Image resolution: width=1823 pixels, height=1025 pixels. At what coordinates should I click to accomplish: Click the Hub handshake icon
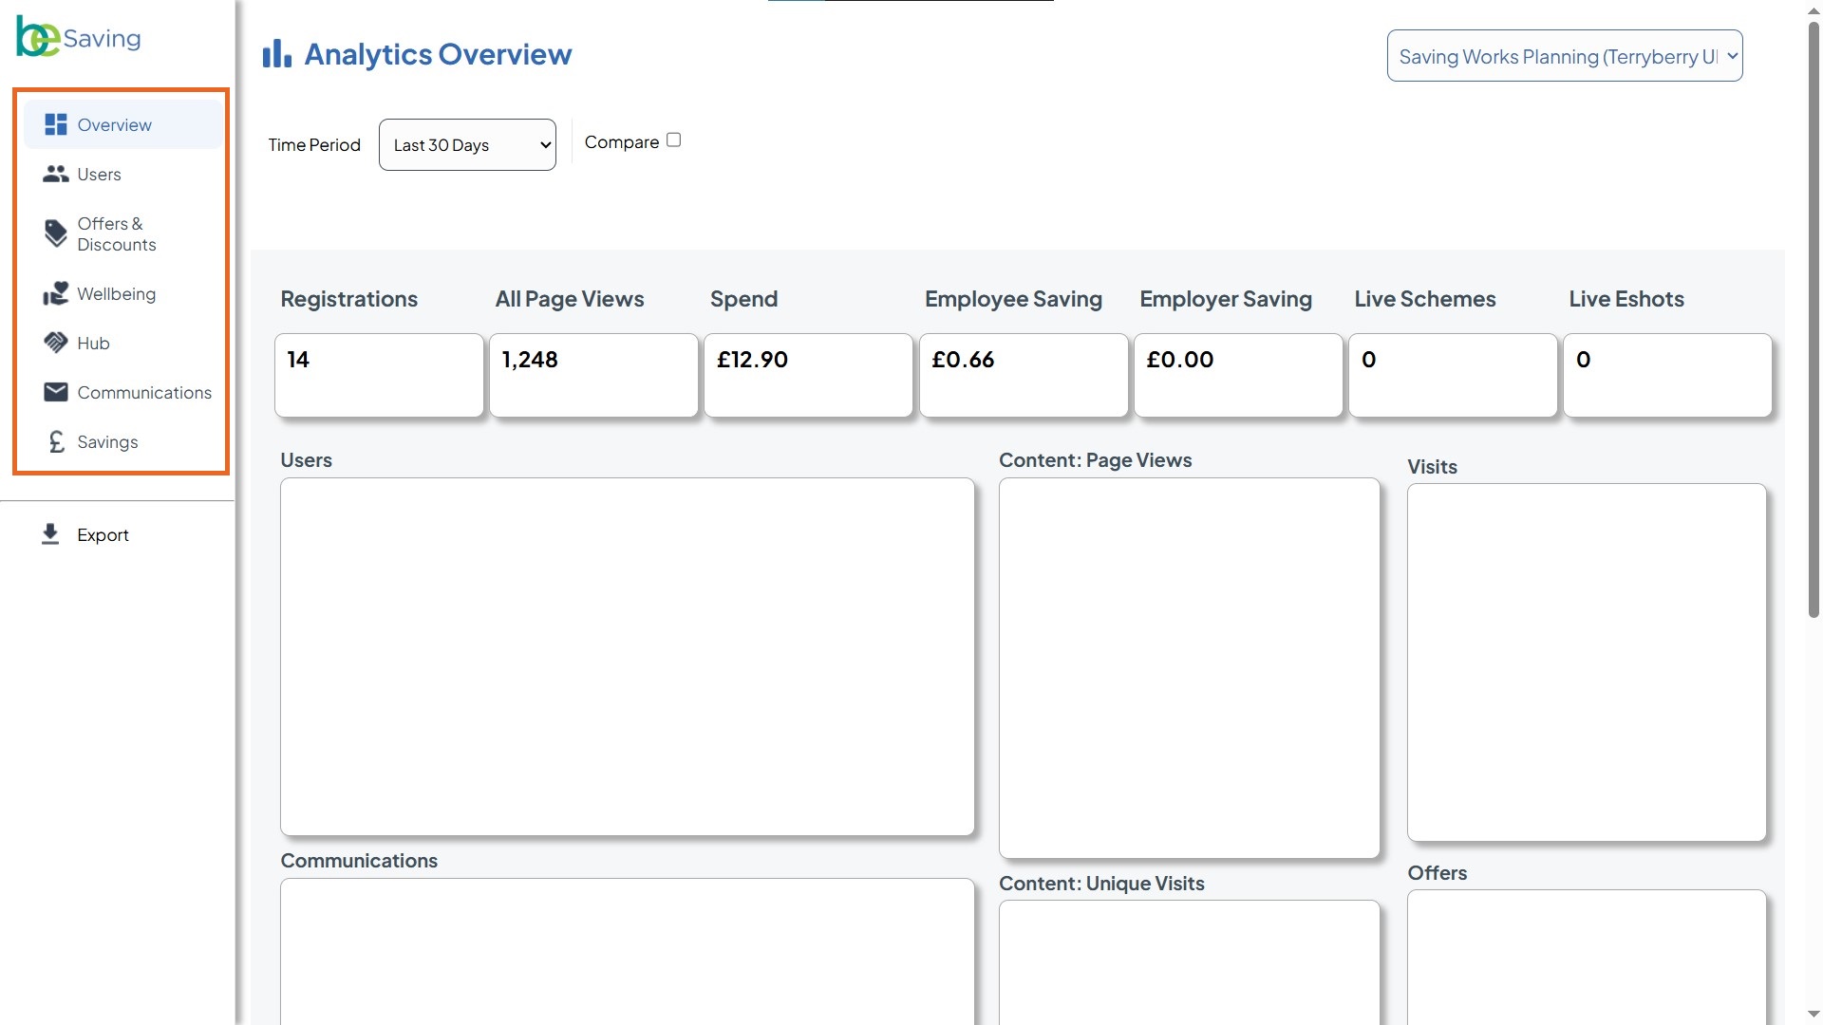pyautogui.click(x=56, y=343)
